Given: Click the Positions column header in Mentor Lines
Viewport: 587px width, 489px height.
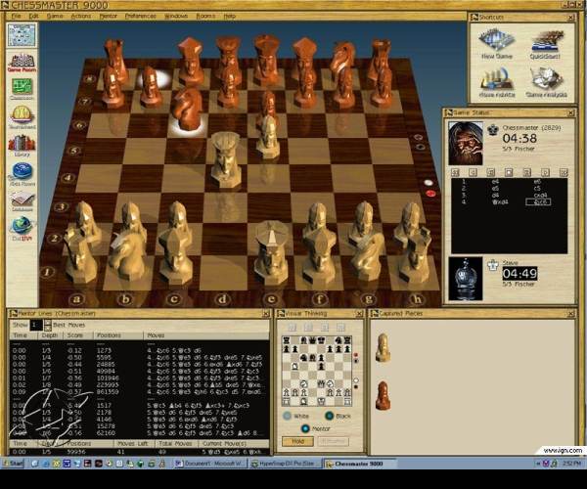Looking at the screenshot, I should click(x=118, y=335).
